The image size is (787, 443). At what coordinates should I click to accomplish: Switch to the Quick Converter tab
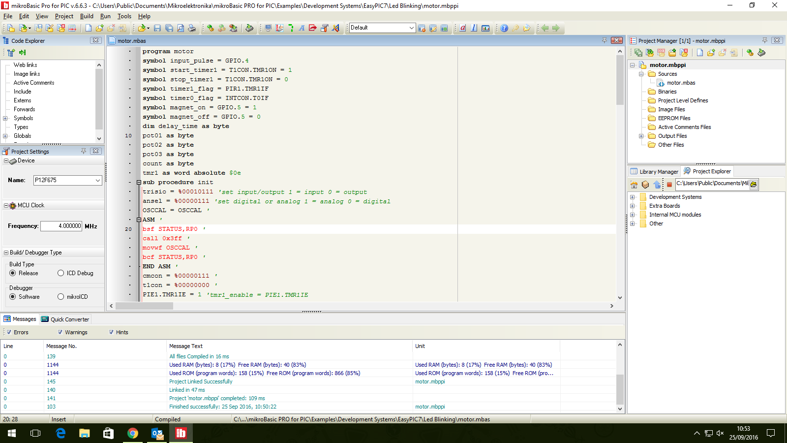pos(65,319)
